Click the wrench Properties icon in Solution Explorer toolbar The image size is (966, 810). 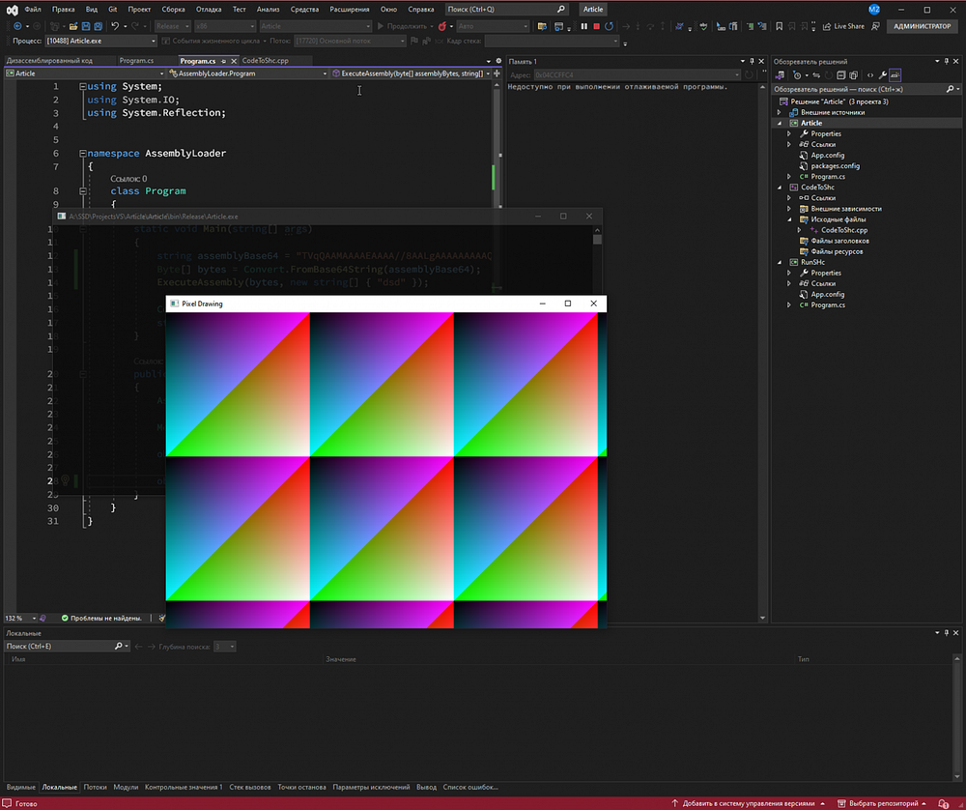[x=883, y=75]
